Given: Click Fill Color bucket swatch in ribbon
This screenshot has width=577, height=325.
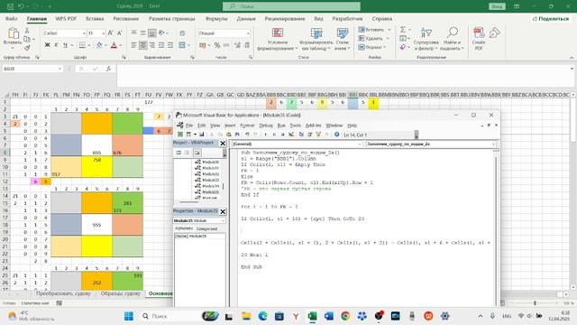Looking at the screenshot, I should pyautogui.click(x=99, y=45).
